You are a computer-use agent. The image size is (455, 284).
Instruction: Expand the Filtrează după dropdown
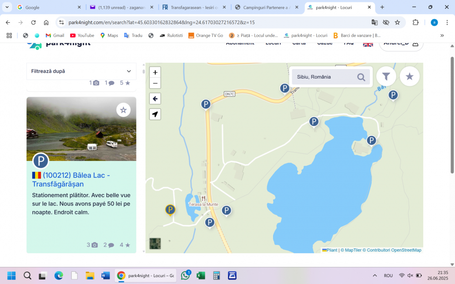pos(81,71)
